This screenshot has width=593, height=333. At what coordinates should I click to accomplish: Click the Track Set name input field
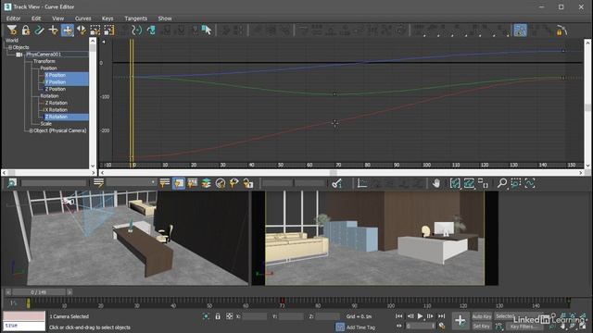click(54, 183)
